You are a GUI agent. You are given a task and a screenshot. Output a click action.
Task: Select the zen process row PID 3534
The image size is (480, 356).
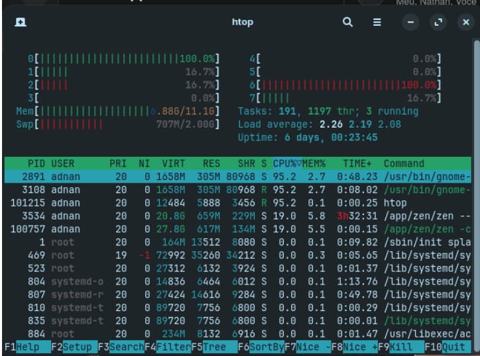click(x=238, y=216)
